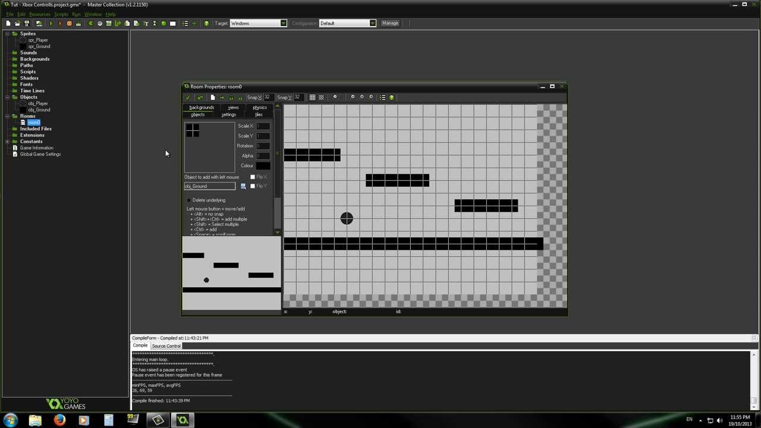Open the Windows Start menu
Image resolution: width=761 pixels, height=428 pixels.
tap(10, 420)
